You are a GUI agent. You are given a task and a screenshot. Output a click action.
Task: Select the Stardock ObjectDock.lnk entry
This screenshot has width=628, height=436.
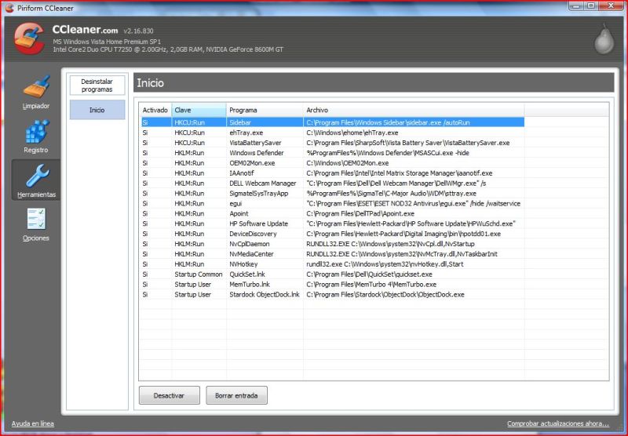pos(332,294)
